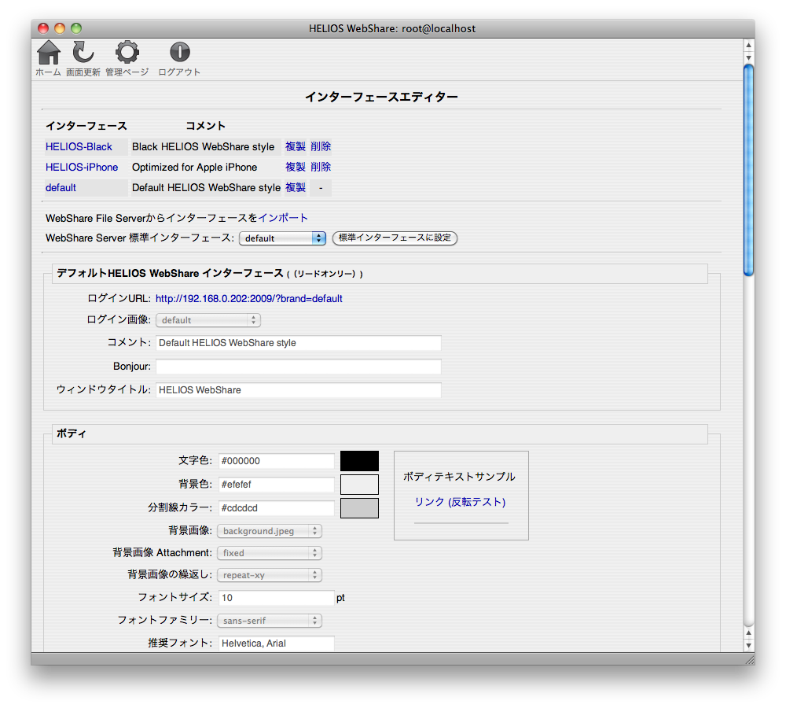786x708 pixels.
Task: Click the 推奨フォント field Helvetica, Arial
Action: point(276,643)
